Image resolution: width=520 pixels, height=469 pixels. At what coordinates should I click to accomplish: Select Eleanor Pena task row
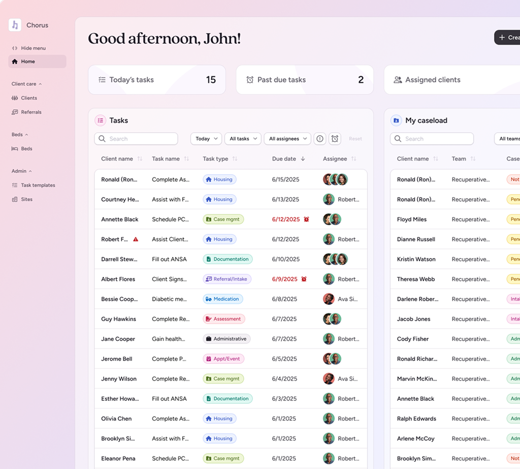coord(231,458)
